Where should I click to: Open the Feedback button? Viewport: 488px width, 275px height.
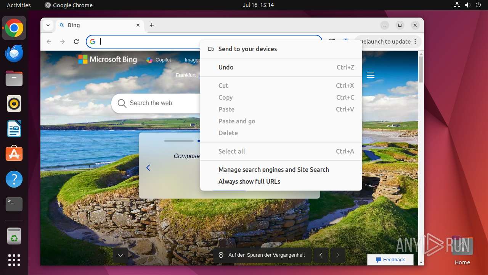(390, 260)
